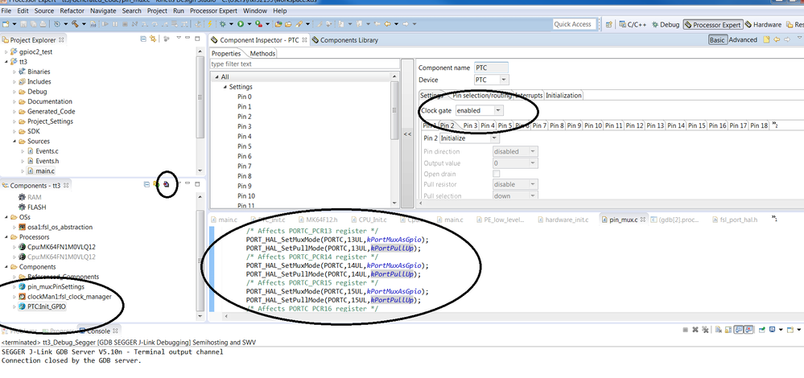Screen dimensions: 804x378
Task: Collapse the Settings tree node
Action: pyautogui.click(x=225, y=87)
